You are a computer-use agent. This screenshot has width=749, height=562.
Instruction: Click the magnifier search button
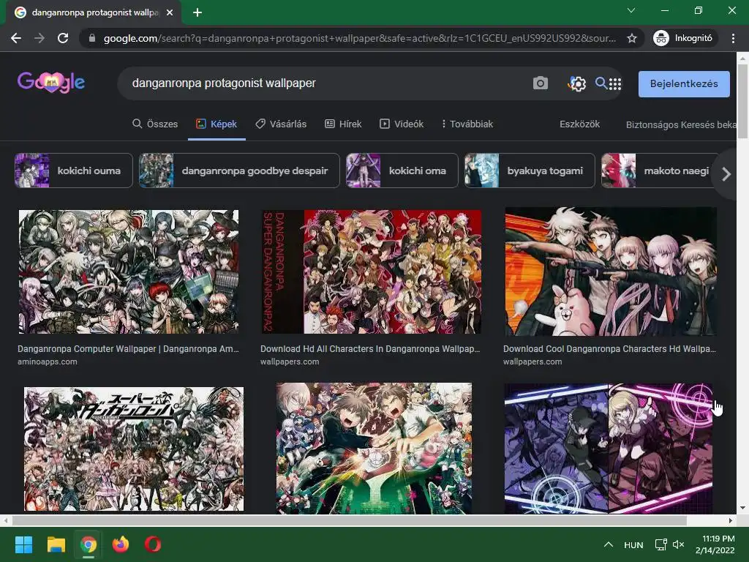coord(601,83)
